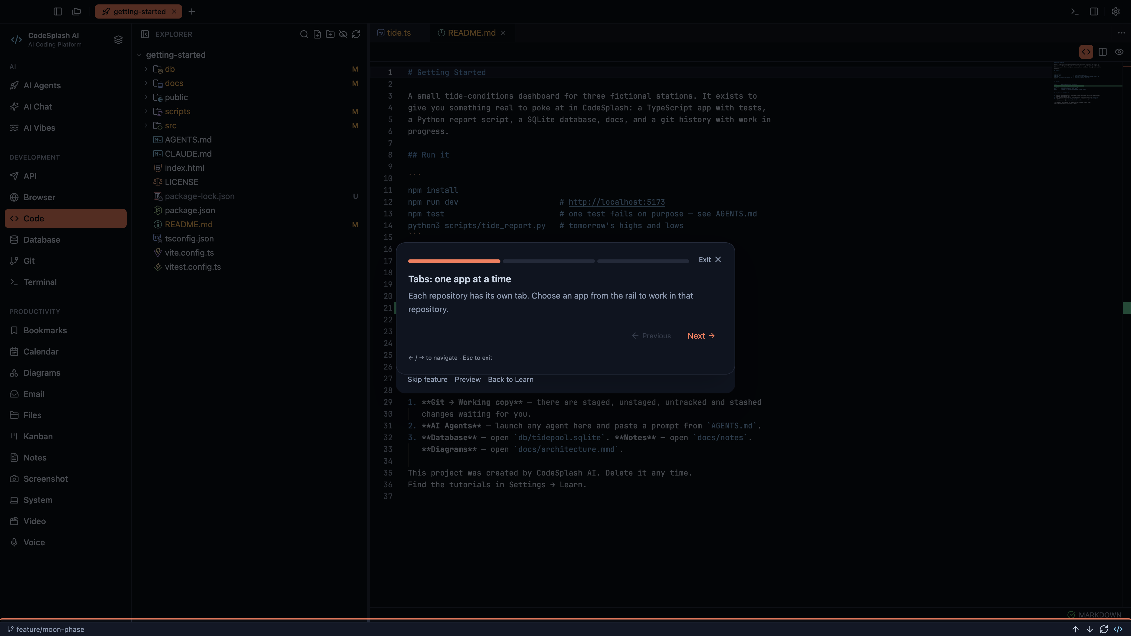The width and height of the screenshot is (1131, 636).
Task: Switch to preview eye view
Action: click(x=1119, y=52)
